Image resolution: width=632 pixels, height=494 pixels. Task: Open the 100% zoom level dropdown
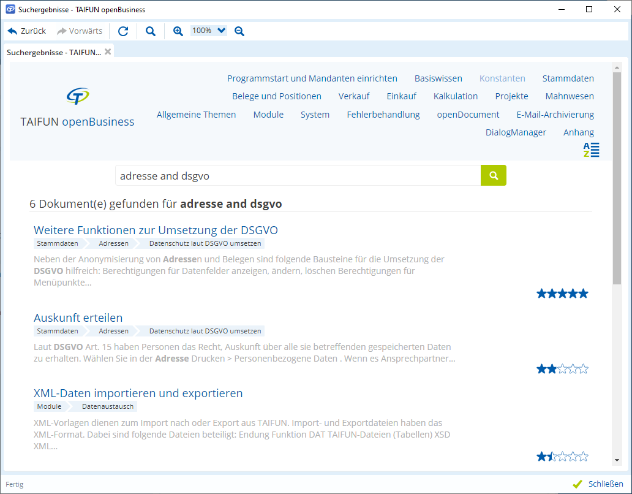coord(208,31)
